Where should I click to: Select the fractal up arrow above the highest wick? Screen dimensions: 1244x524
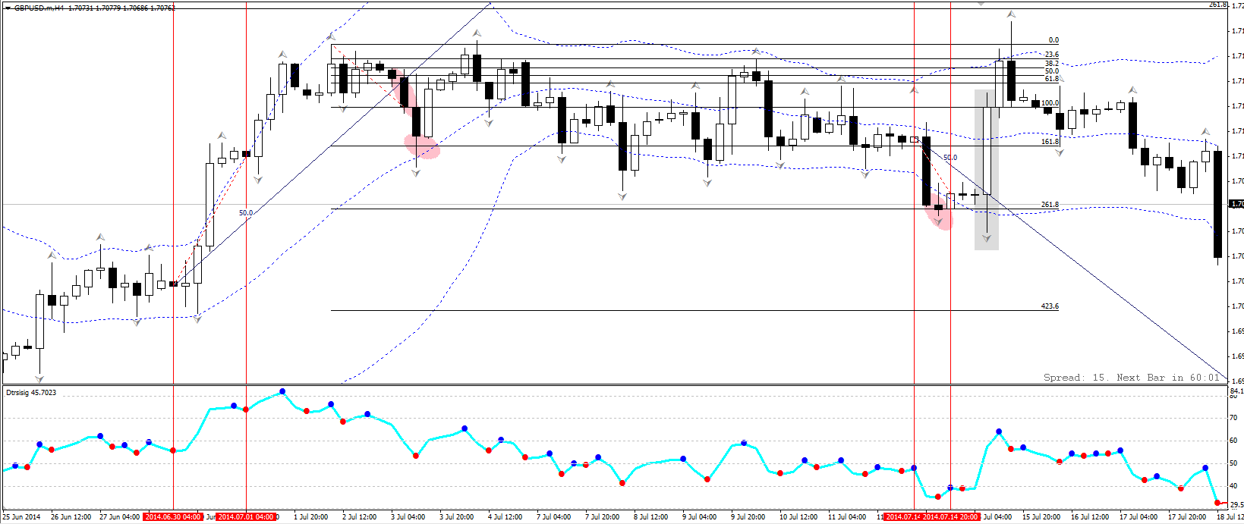1011,14
